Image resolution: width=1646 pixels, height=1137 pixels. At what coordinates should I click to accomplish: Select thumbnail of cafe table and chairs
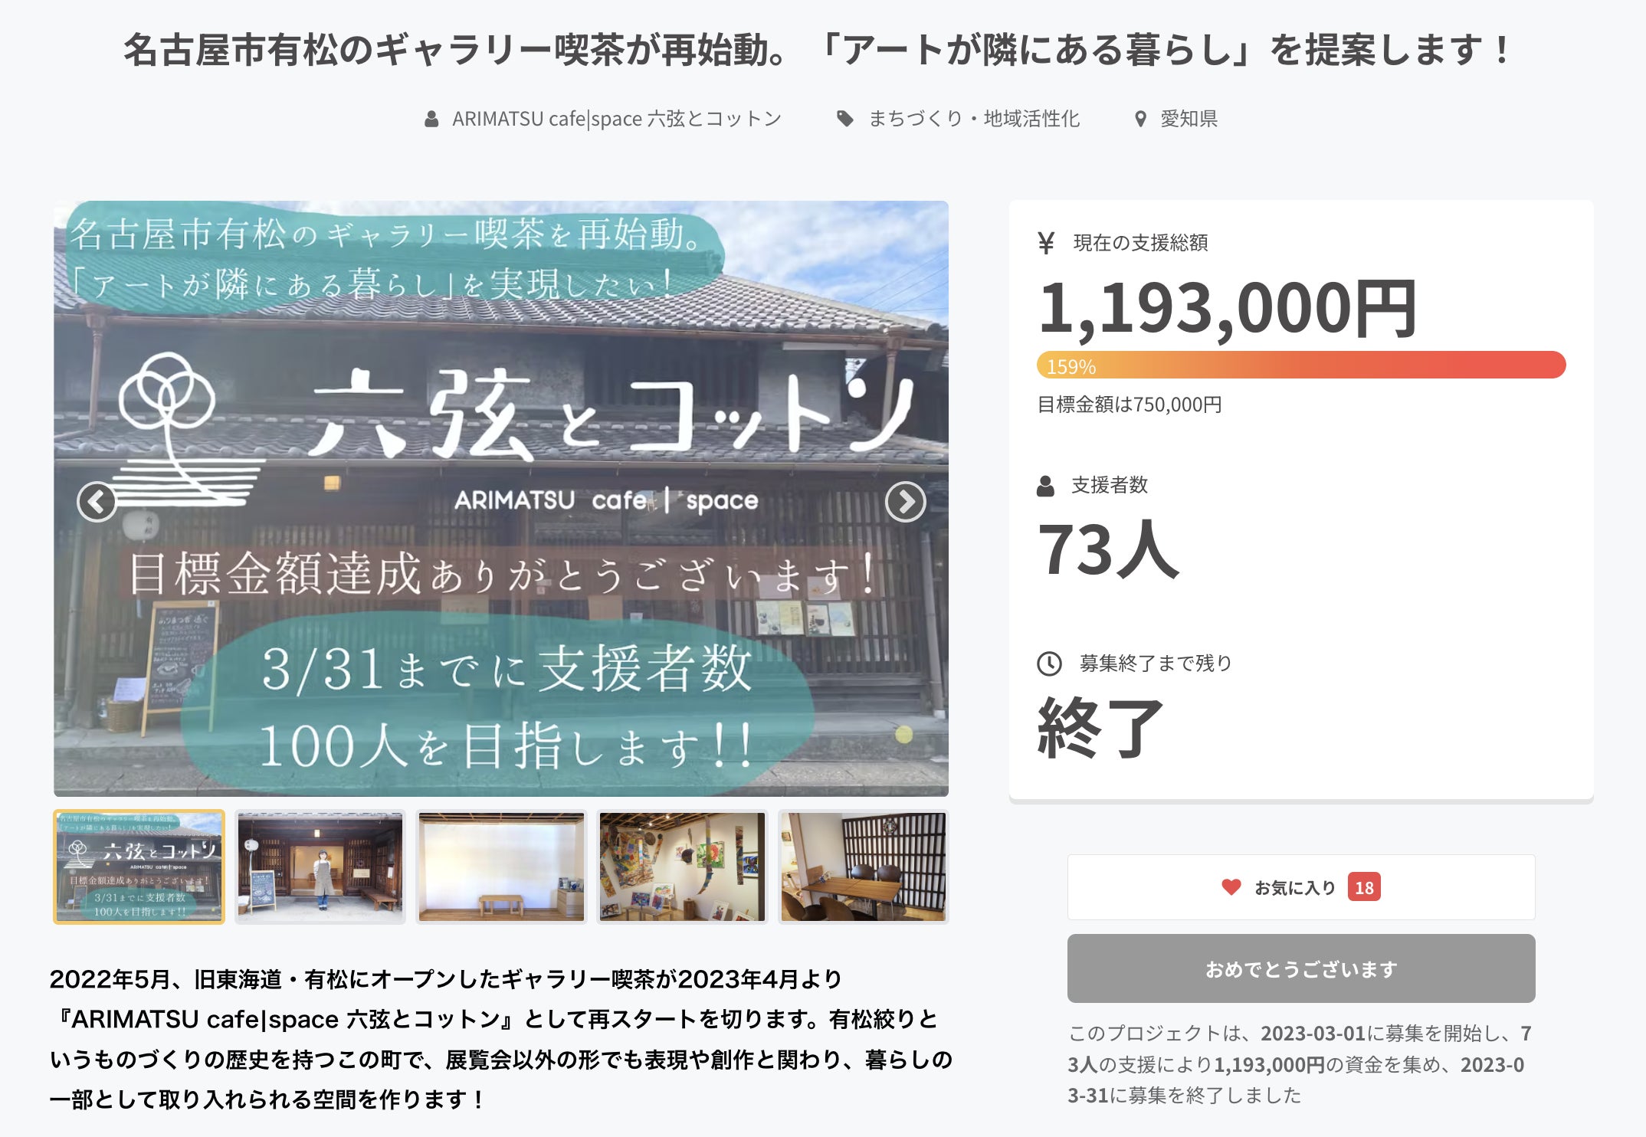pos(863,867)
